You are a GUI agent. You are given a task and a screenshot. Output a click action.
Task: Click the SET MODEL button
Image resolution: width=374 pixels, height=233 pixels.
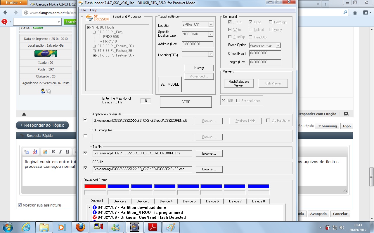(170, 84)
